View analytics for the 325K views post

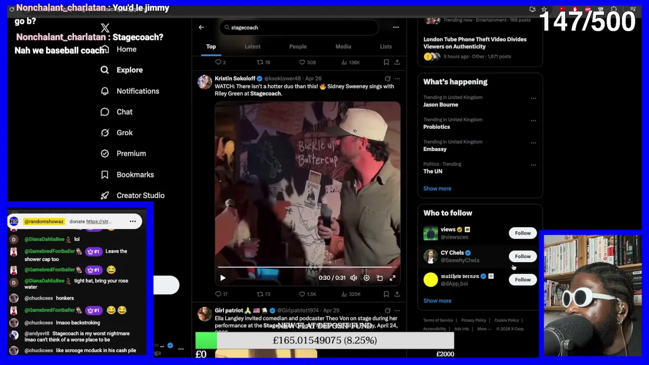[x=350, y=294]
